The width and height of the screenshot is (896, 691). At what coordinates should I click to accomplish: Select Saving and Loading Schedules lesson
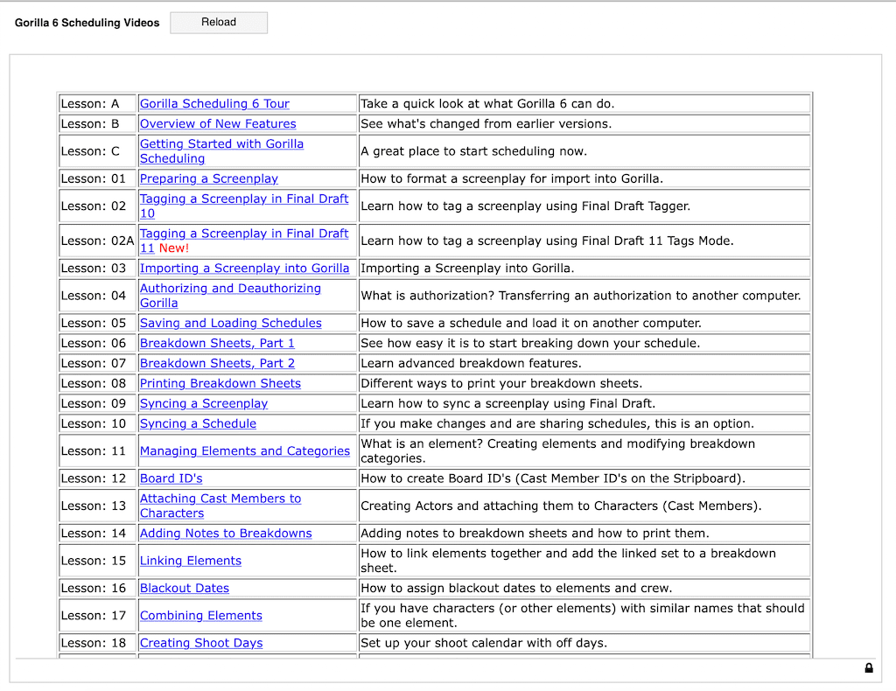coord(231,323)
